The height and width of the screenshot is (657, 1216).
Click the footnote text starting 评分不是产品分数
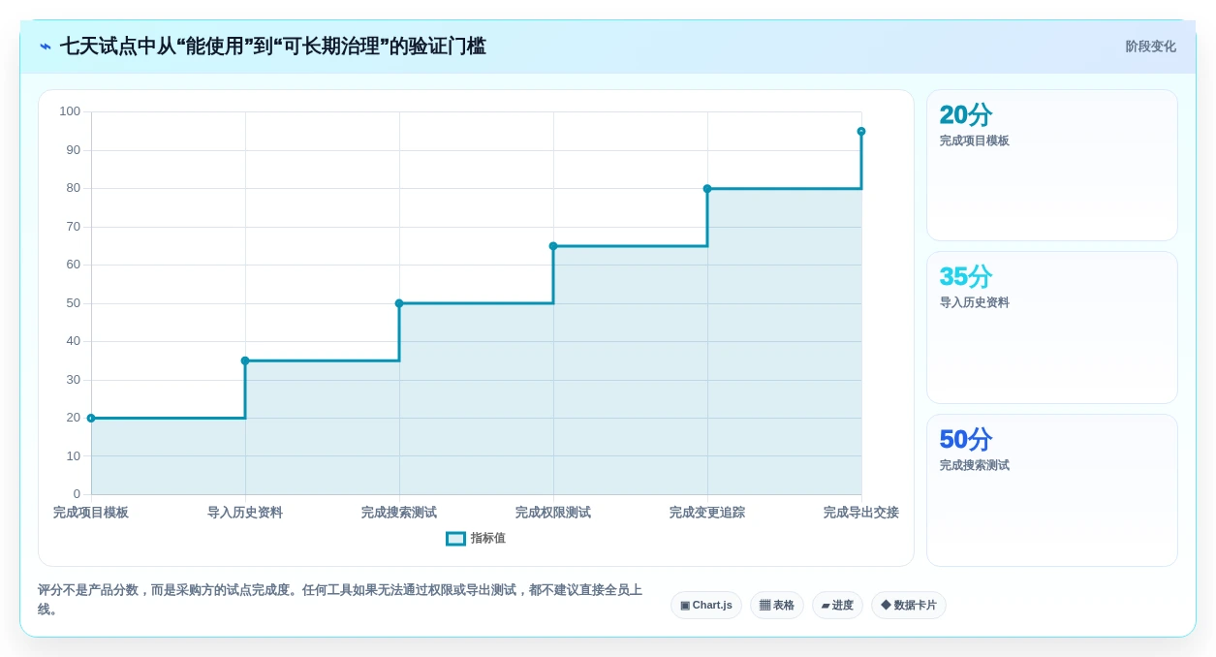tap(340, 599)
